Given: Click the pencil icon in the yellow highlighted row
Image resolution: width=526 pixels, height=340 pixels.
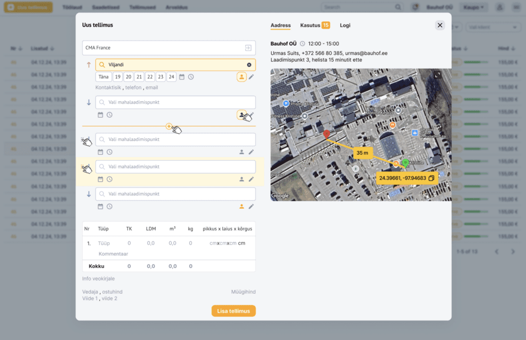Looking at the screenshot, I should pyautogui.click(x=251, y=179).
